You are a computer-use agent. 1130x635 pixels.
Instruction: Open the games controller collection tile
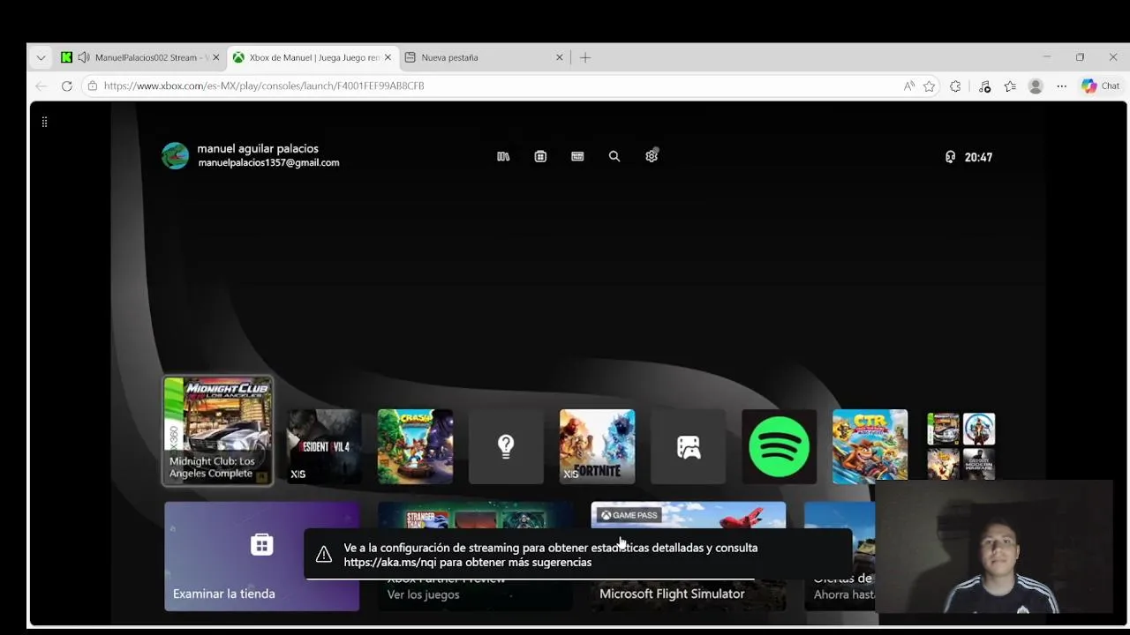click(688, 446)
